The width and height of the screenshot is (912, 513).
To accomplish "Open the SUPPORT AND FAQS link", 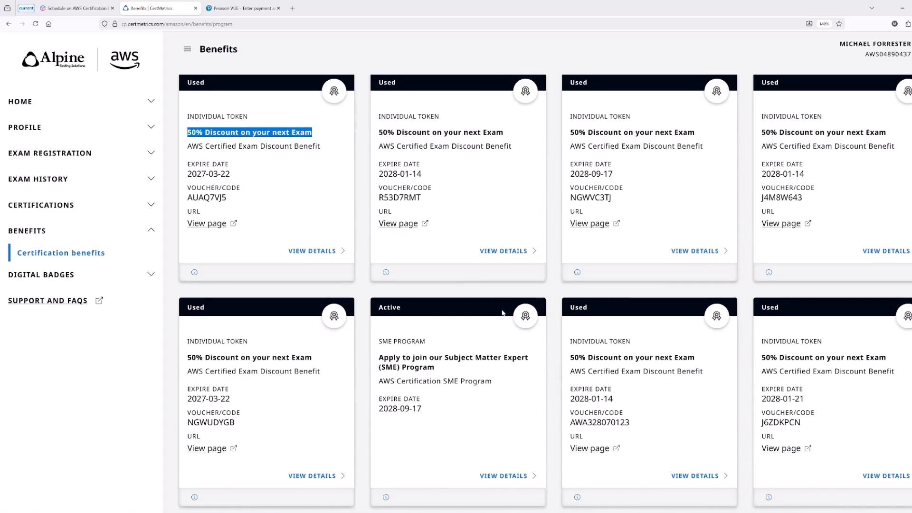I will [55, 301].
